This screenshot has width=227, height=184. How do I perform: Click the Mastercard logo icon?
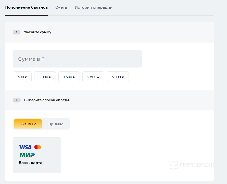coord(38,147)
